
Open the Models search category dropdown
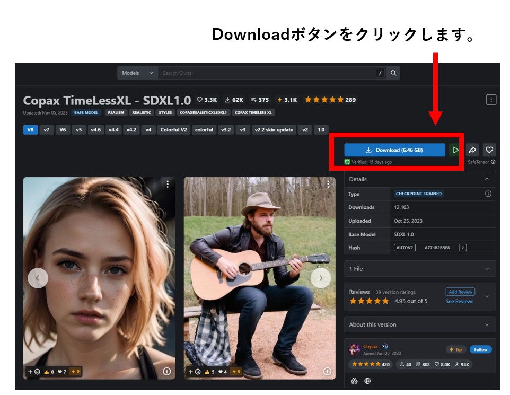pyautogui.click(x=138, y=73)
